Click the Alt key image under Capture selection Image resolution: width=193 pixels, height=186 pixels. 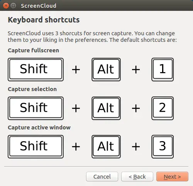point(106,108)
